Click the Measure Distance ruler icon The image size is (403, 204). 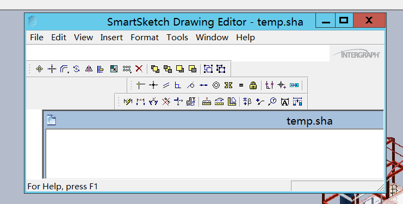(206, 102)
